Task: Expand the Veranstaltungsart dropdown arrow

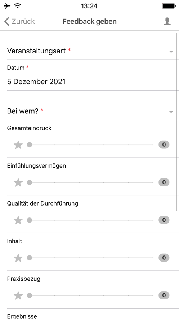Action: (171, 52)
